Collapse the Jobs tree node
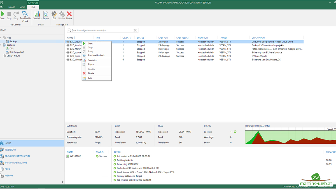 click(x=1, y=38)
